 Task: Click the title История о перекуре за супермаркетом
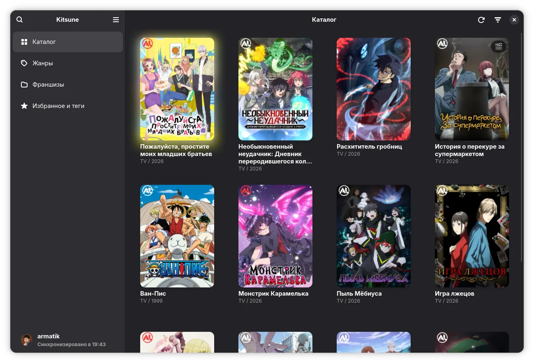coord(470,150)
